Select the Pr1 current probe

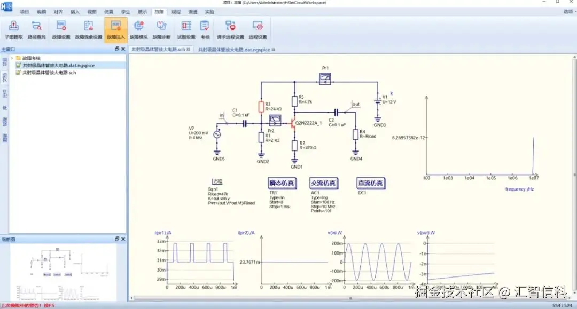(325, 78)
